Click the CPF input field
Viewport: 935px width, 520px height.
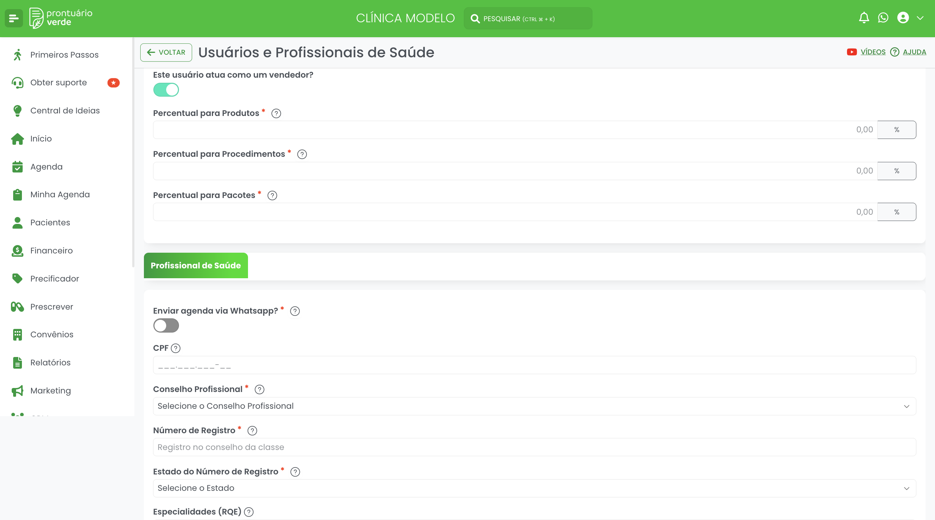[534, 365]
